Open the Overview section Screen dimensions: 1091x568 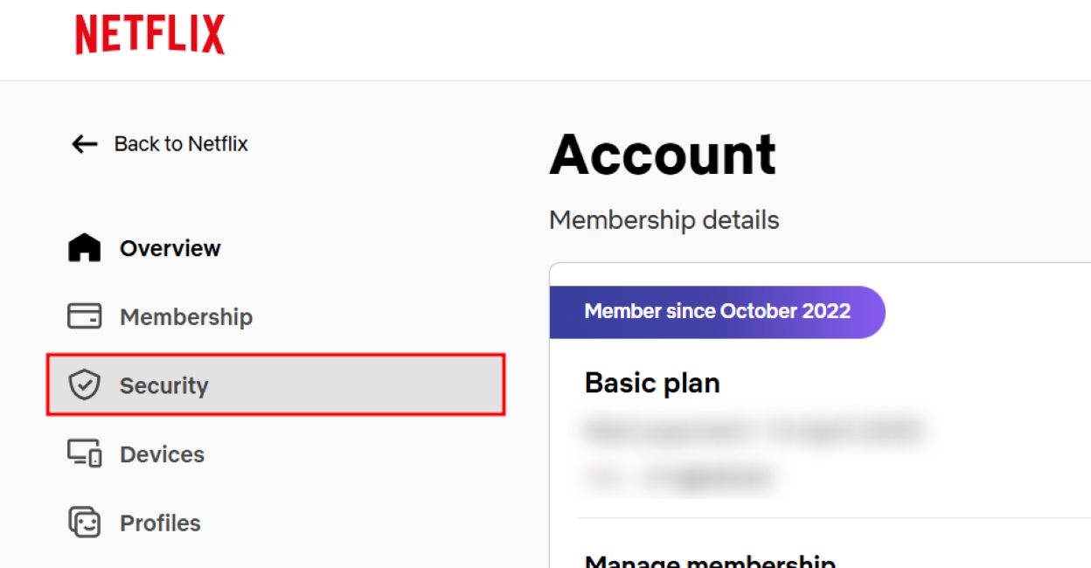[x=170, y=247]
